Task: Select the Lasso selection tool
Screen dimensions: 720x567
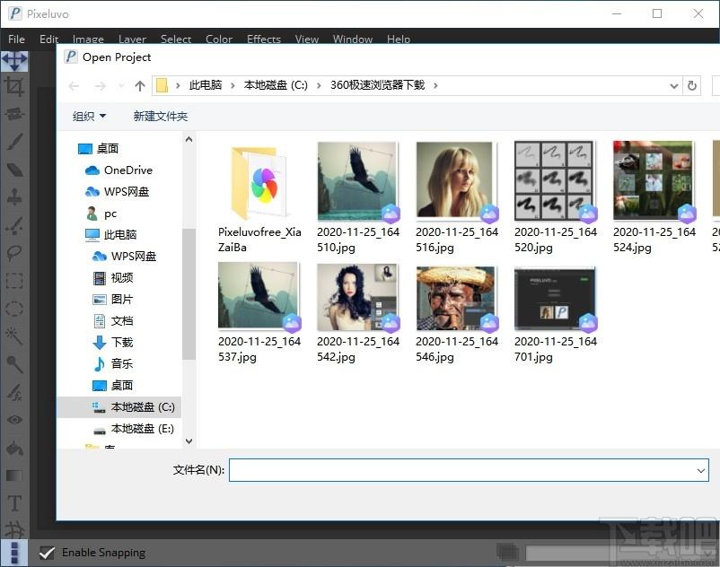Action: (x=14, y=253)
